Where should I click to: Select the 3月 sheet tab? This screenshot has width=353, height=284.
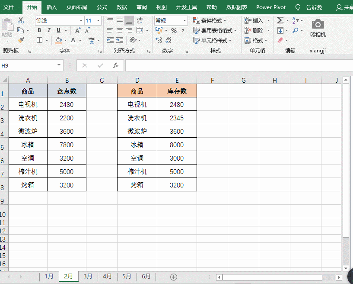(88, 276)
